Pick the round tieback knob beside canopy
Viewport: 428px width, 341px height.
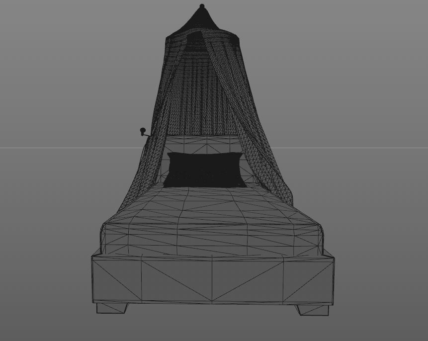click(143, 131)
